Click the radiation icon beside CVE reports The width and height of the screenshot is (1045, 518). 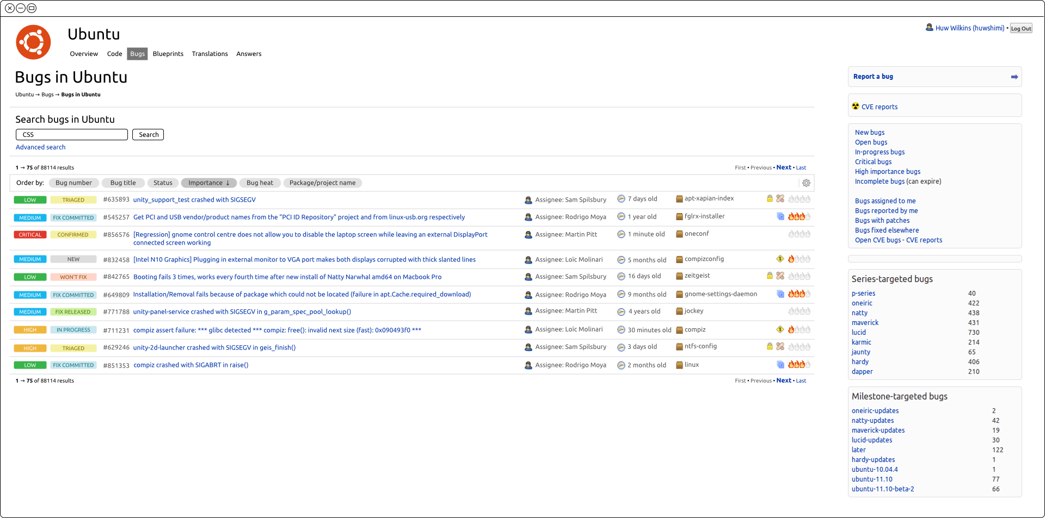point(856,107)
